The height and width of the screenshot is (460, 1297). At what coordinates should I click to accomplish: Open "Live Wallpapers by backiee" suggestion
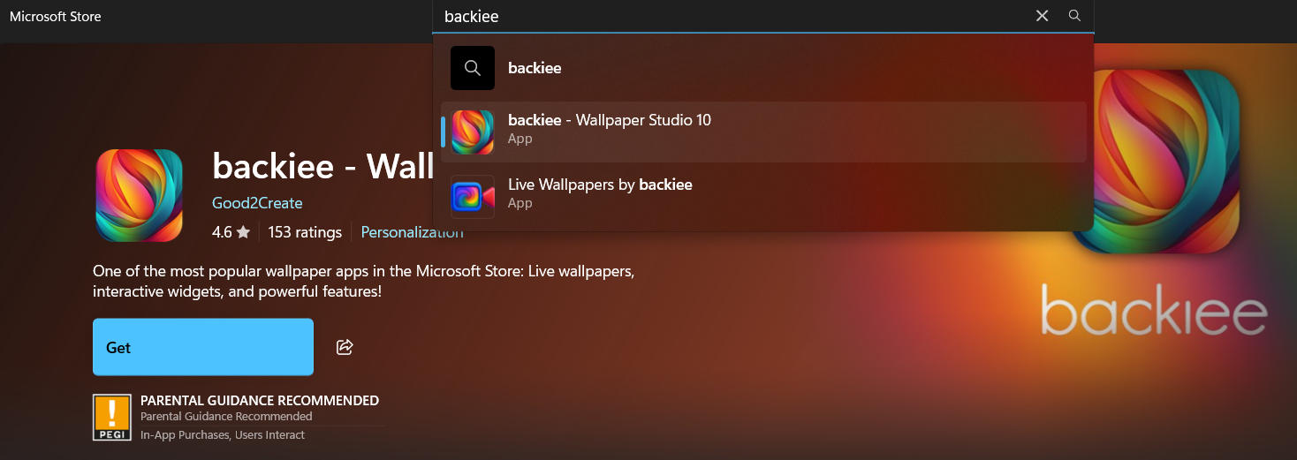click(600, 185)
